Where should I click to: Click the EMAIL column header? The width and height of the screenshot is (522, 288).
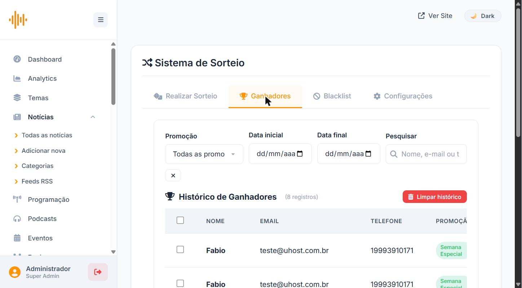(269, 221)
